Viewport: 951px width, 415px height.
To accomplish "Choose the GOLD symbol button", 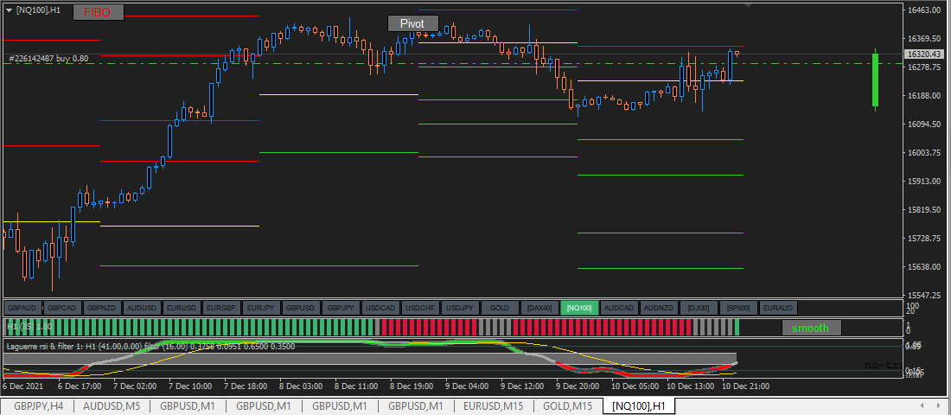I will (500, 308).
